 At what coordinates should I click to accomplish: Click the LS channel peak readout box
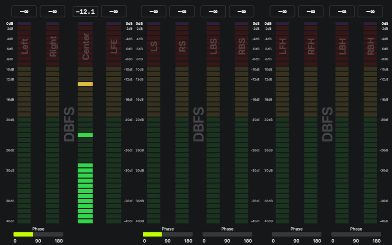pyautogui.click(x=154, y=12)
